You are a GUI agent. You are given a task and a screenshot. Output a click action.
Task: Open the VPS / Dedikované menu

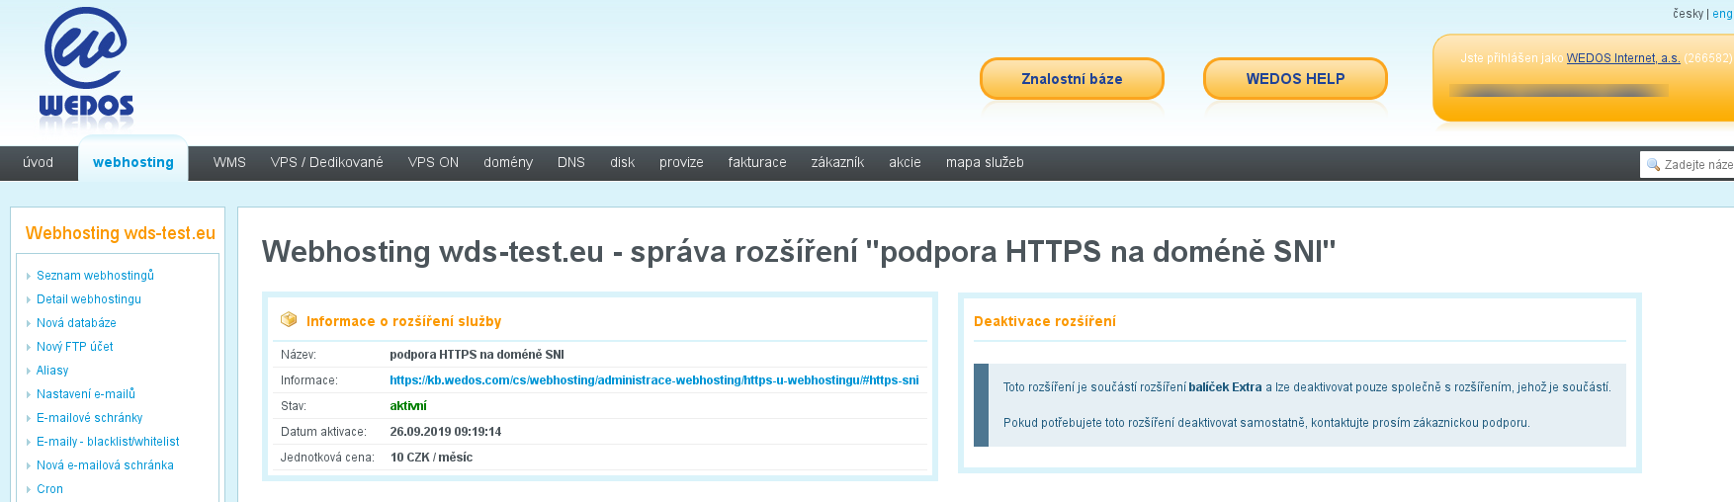tap(326, 162)
